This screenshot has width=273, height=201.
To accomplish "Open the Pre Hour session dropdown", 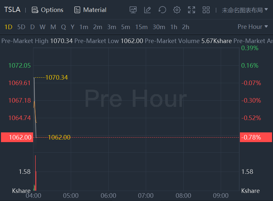I will click(253, 27).
